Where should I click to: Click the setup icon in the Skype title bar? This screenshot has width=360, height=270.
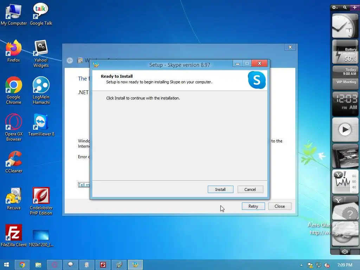click(x=96, y=65)
